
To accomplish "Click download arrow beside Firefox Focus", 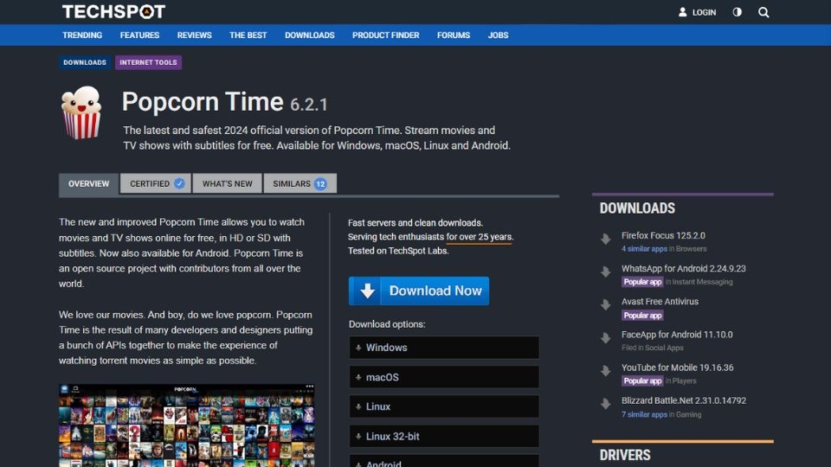I will point(606,240).
